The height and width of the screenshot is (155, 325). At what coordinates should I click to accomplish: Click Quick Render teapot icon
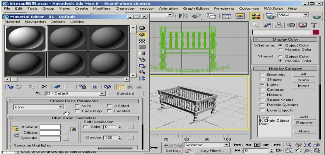click(x=316, y=16)
